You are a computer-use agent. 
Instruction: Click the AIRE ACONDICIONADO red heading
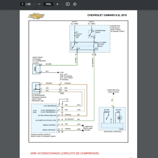pos(65,153)
